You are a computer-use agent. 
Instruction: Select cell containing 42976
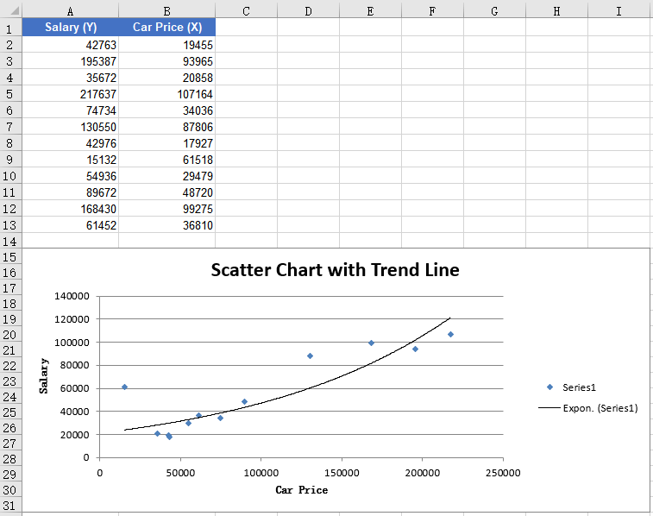point(71,143)
